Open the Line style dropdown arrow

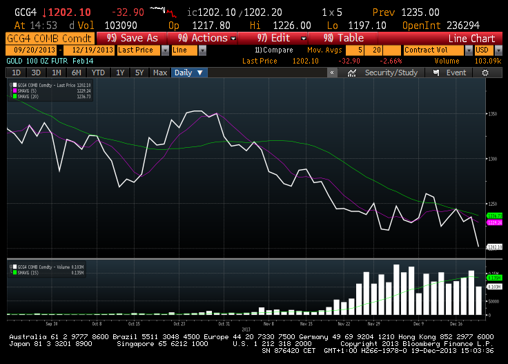click(202, 50)
